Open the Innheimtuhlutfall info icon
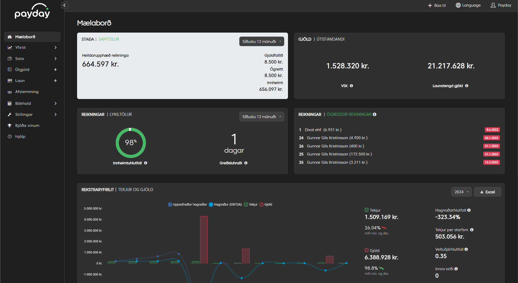Viewport: 518px width, 283px height. click(146, 163)
